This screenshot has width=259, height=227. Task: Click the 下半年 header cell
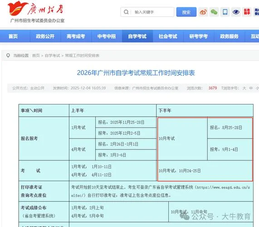(205, 110)
